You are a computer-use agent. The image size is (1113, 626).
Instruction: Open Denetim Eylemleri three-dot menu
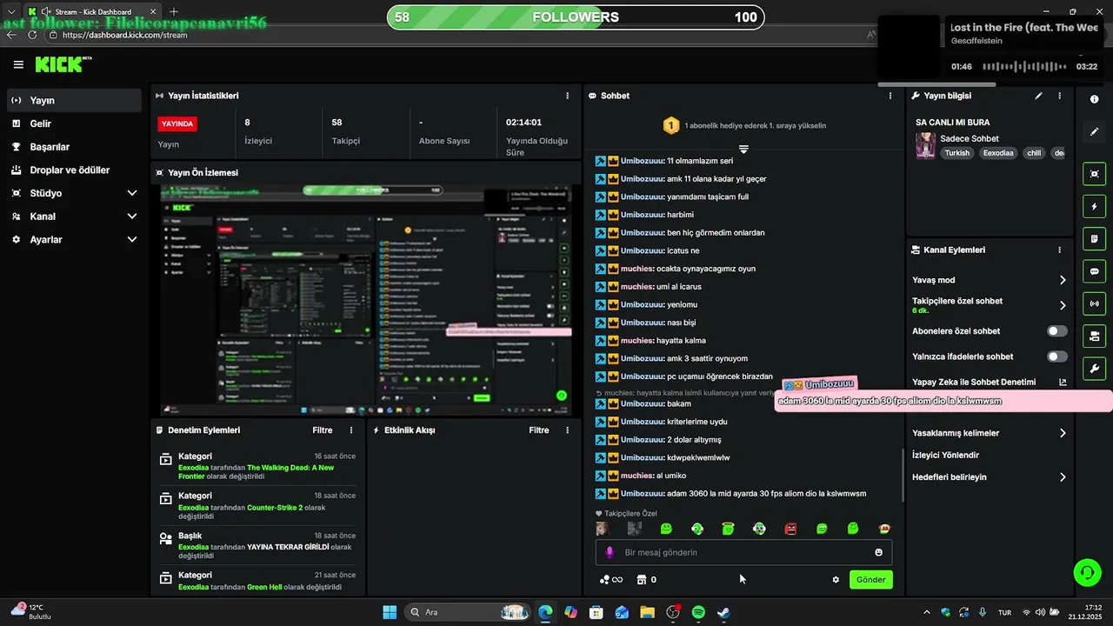tap(351, 430)
